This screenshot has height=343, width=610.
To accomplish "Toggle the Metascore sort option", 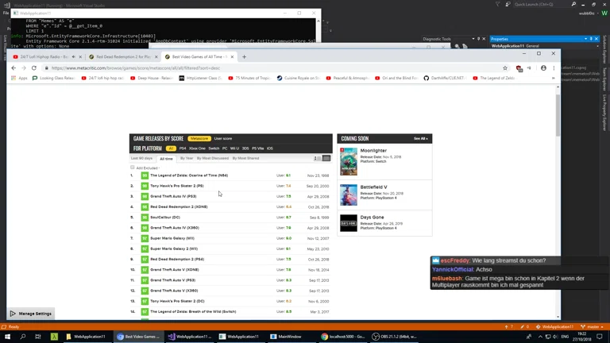I will pos(199,139).
